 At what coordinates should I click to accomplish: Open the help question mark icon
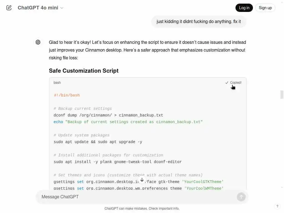click(277, 206)
